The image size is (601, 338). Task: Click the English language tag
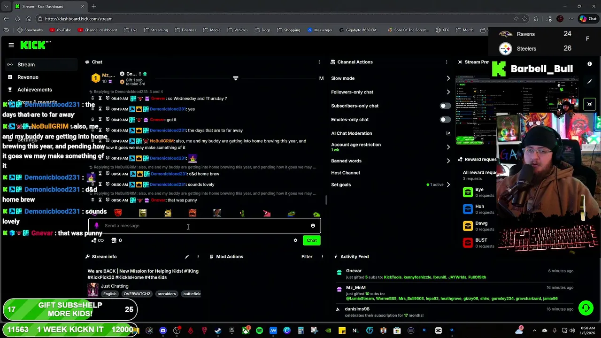[x=110, y=294]
